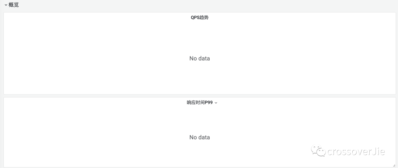Select the No data message in 响应时间P99

pyautogui.click(x=199, y=138)
